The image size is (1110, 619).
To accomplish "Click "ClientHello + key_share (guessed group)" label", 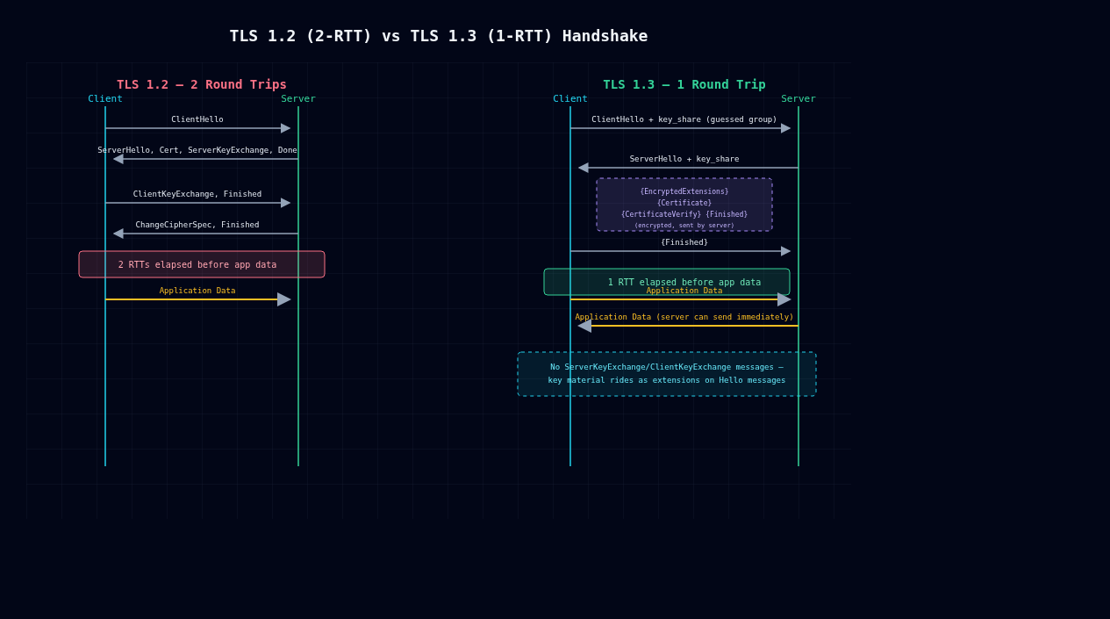I will tap(684, 119).
